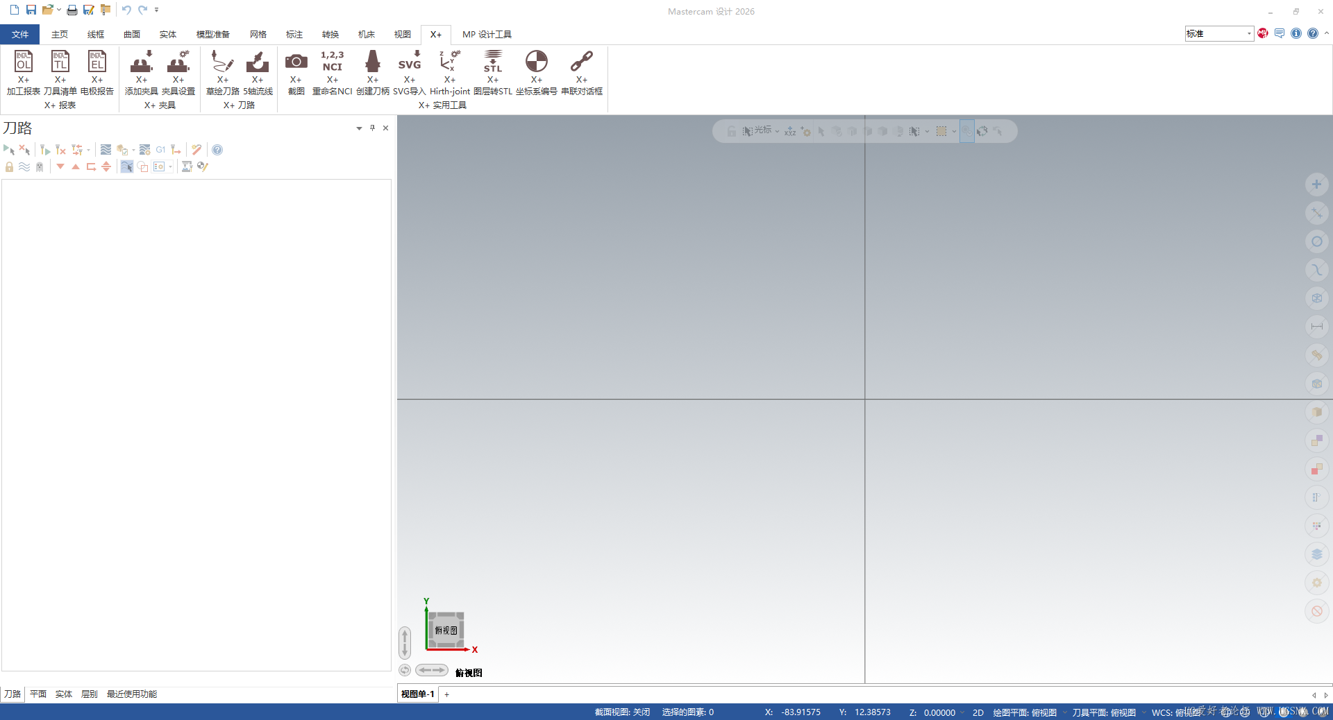Open the X+ 串联对话框 chain dialog
Viewport: 1333px width, 720px height.
coord(582,72)
